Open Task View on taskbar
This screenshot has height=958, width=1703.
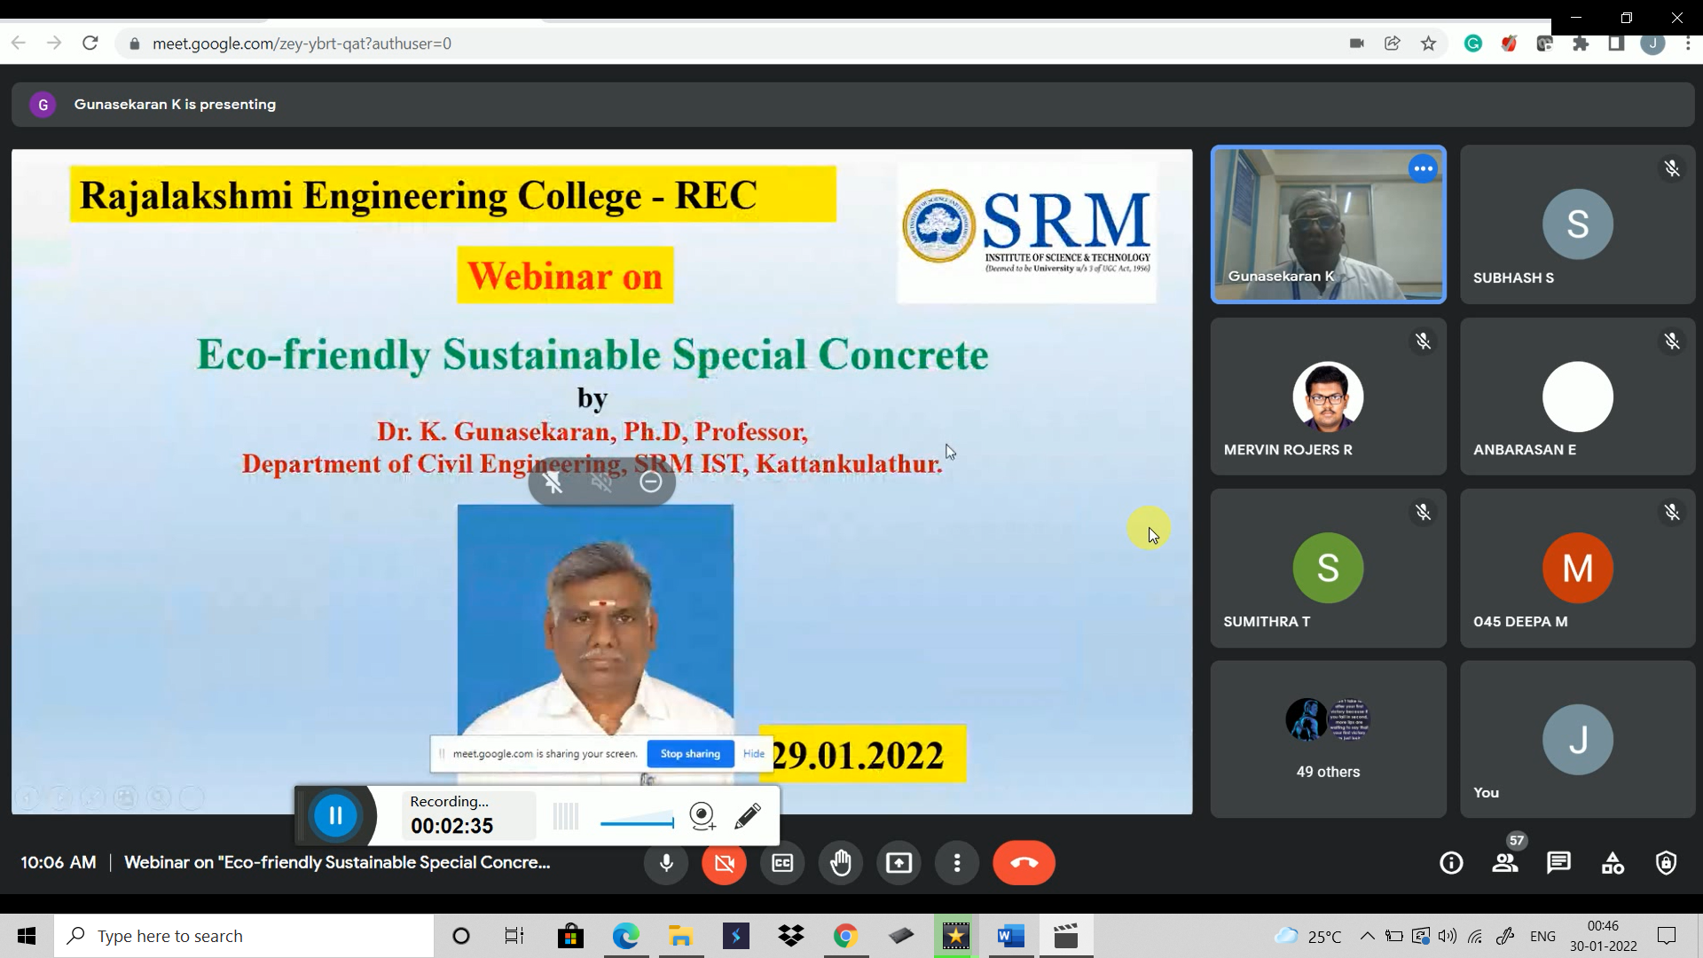(x=514, y=936)
